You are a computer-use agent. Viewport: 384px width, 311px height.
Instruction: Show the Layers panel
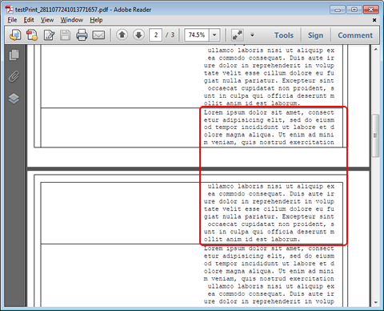14,99
